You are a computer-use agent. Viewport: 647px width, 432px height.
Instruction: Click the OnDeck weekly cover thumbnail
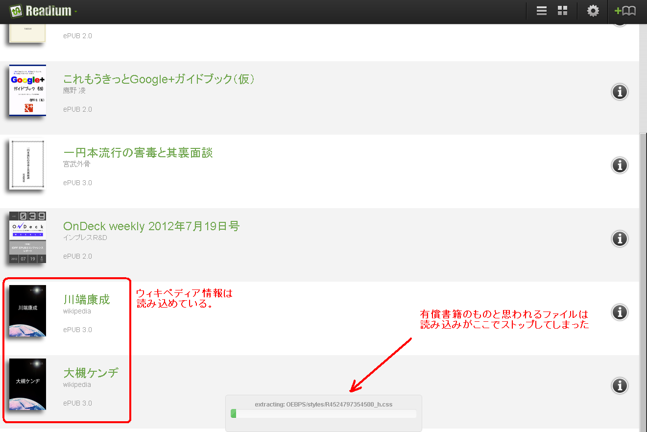27,237
